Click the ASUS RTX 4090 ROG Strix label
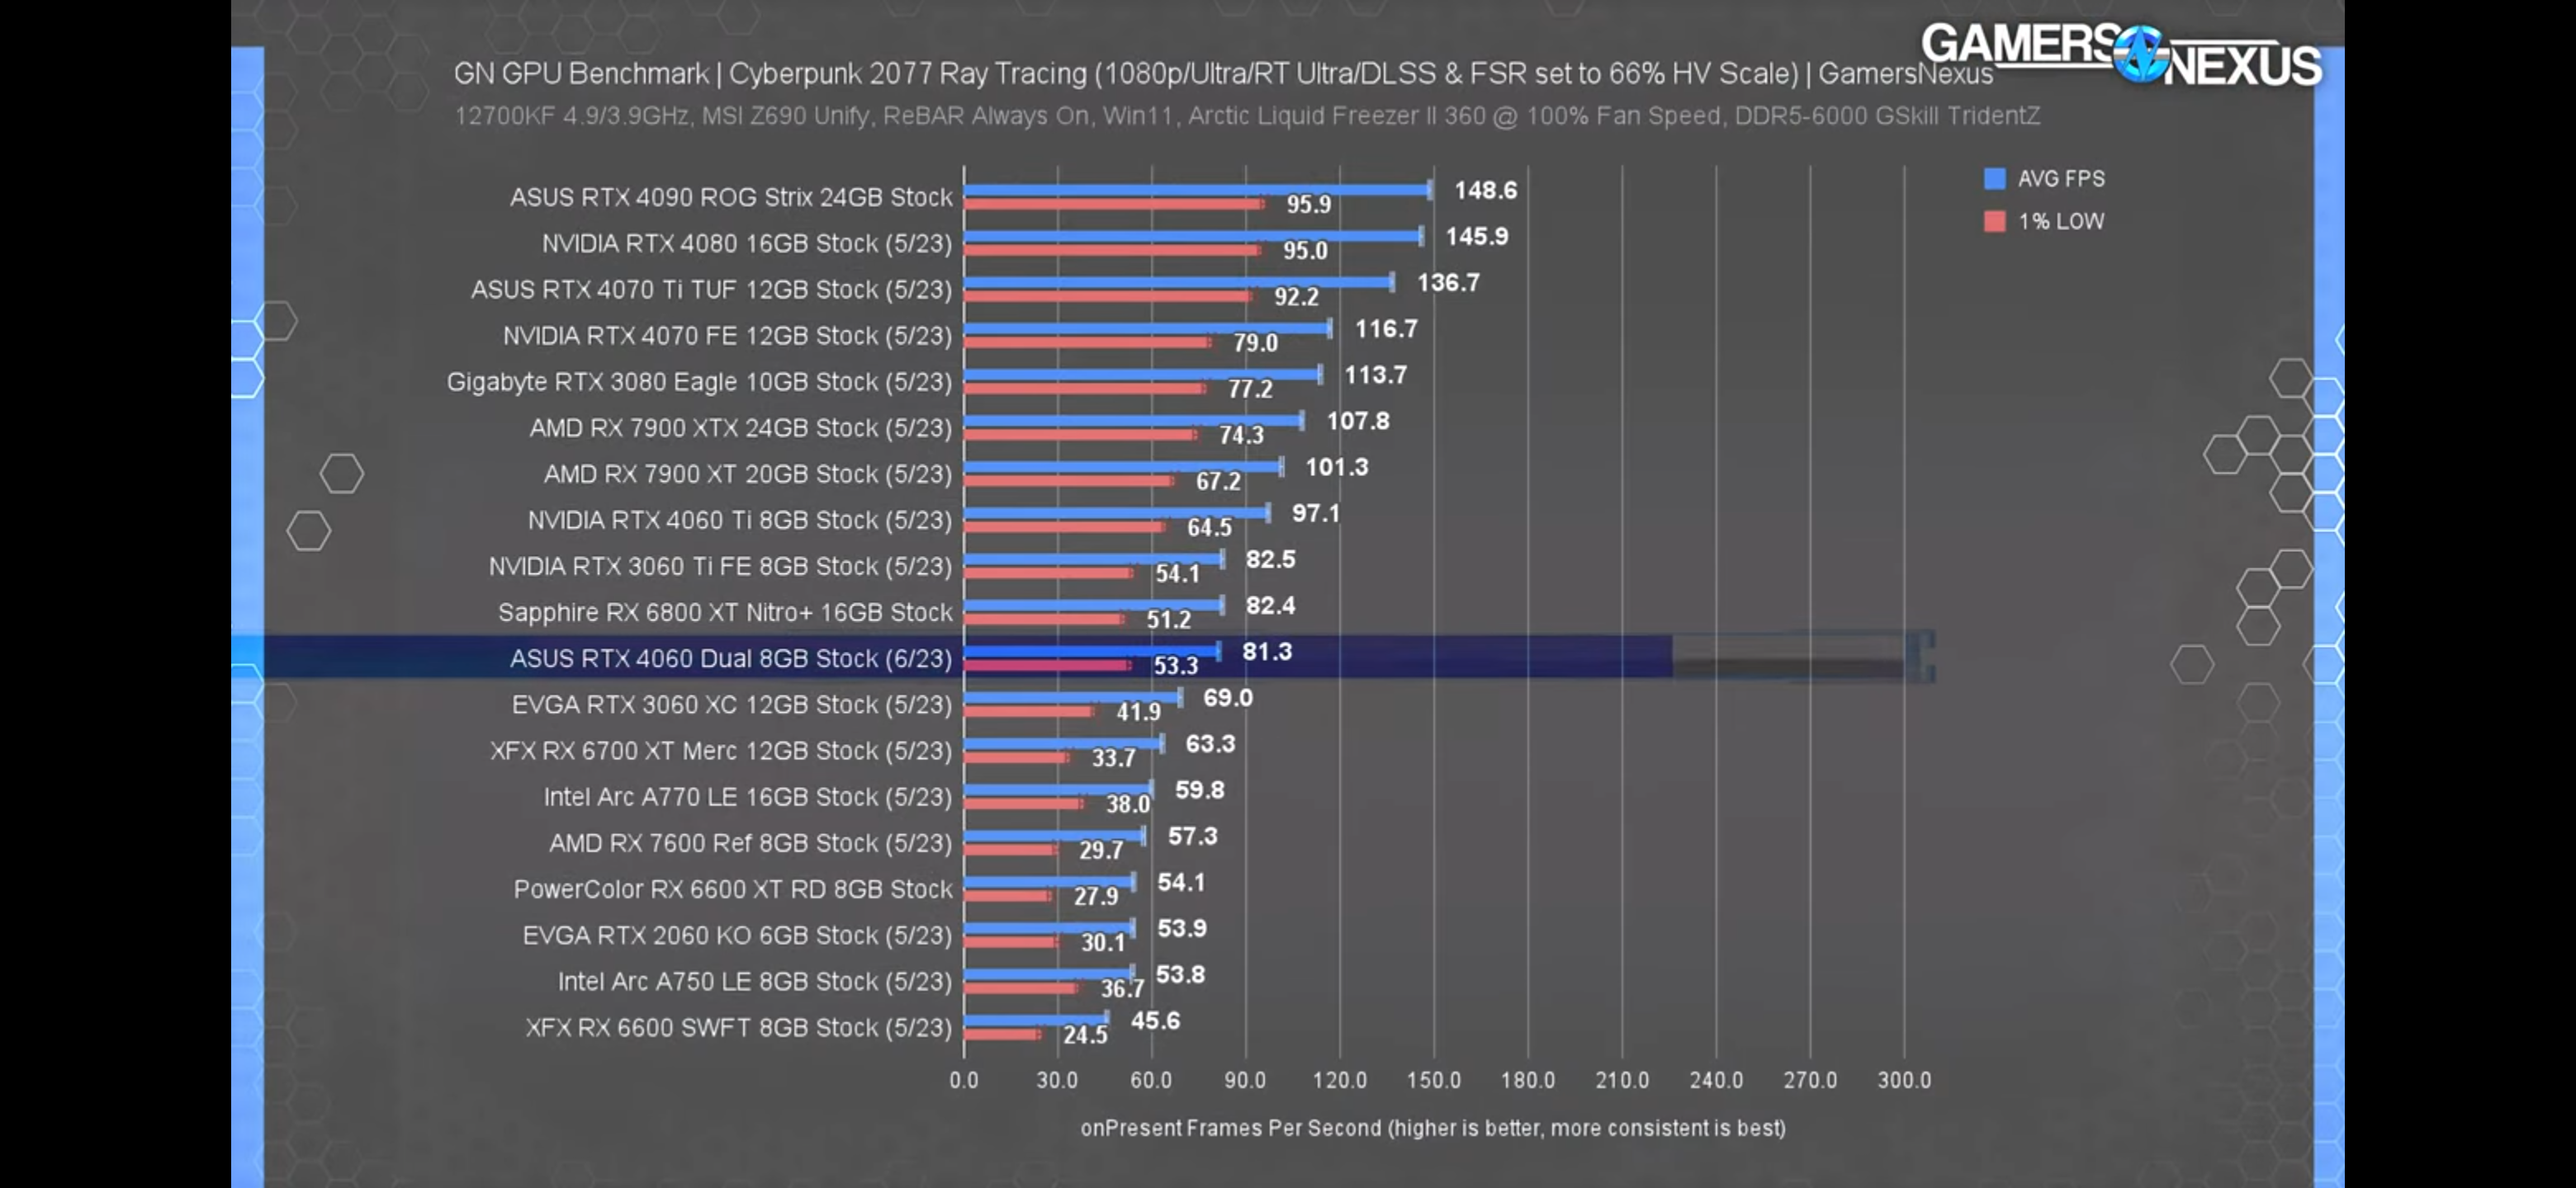 (x=730, y=197)
